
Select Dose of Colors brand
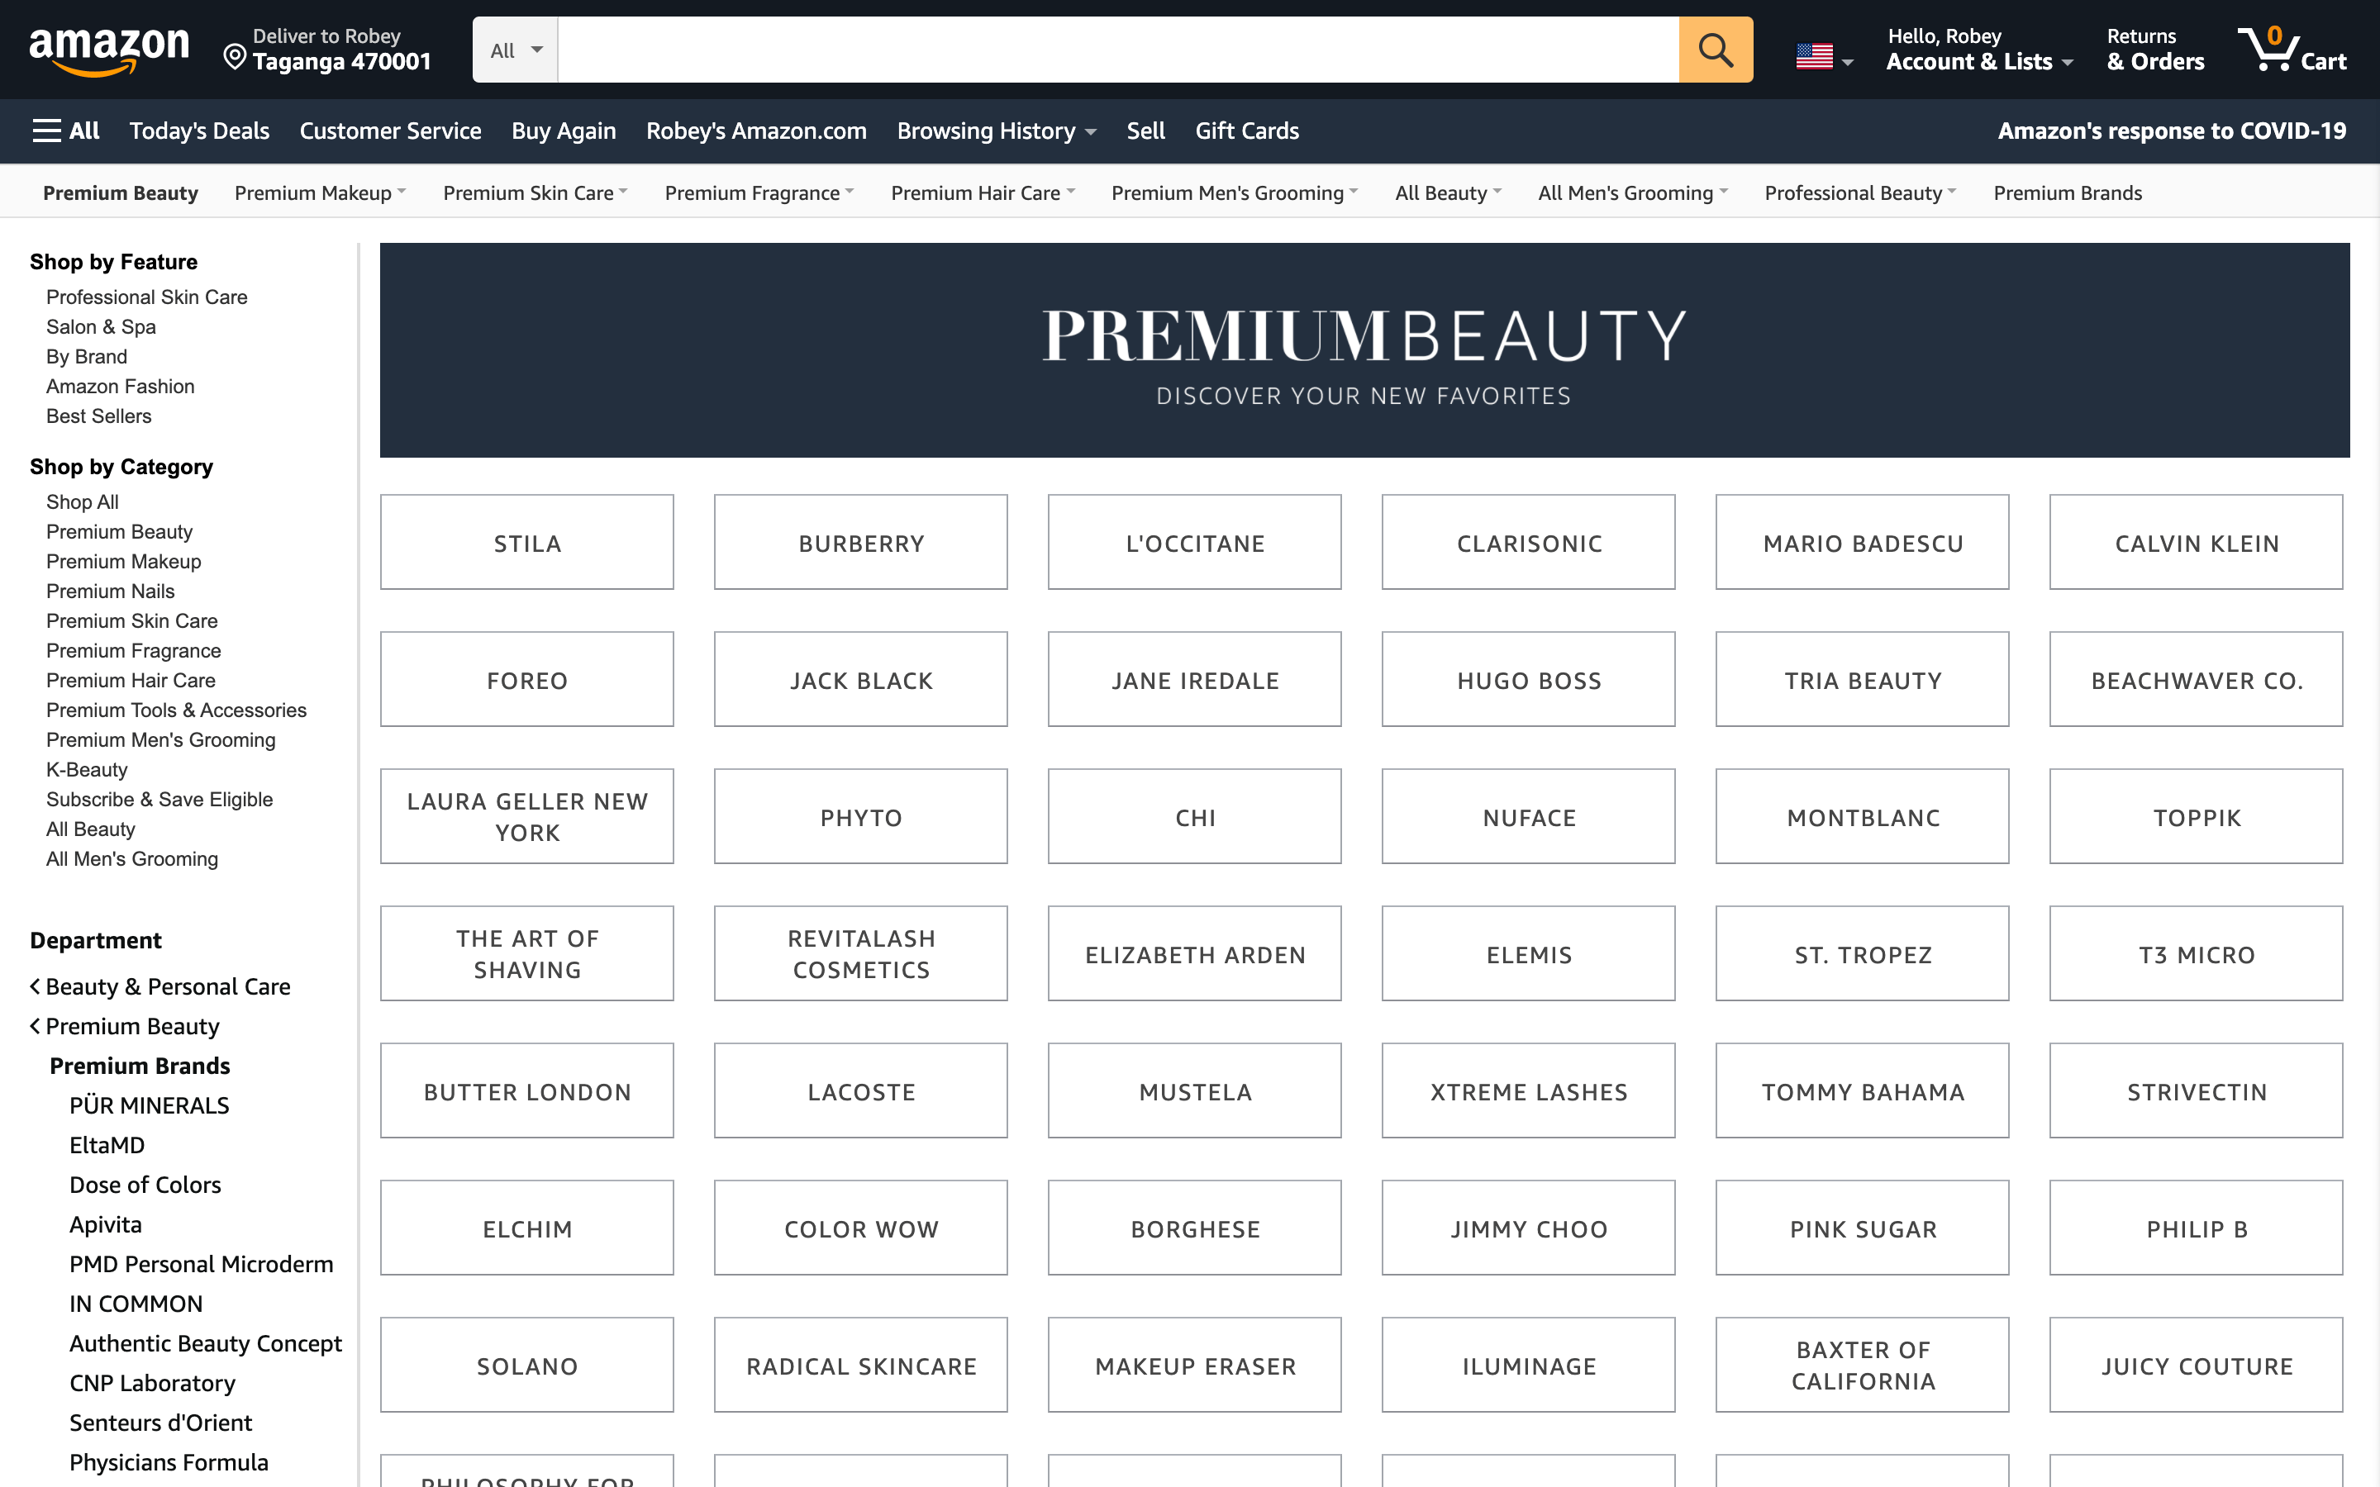coord(145,1184)
